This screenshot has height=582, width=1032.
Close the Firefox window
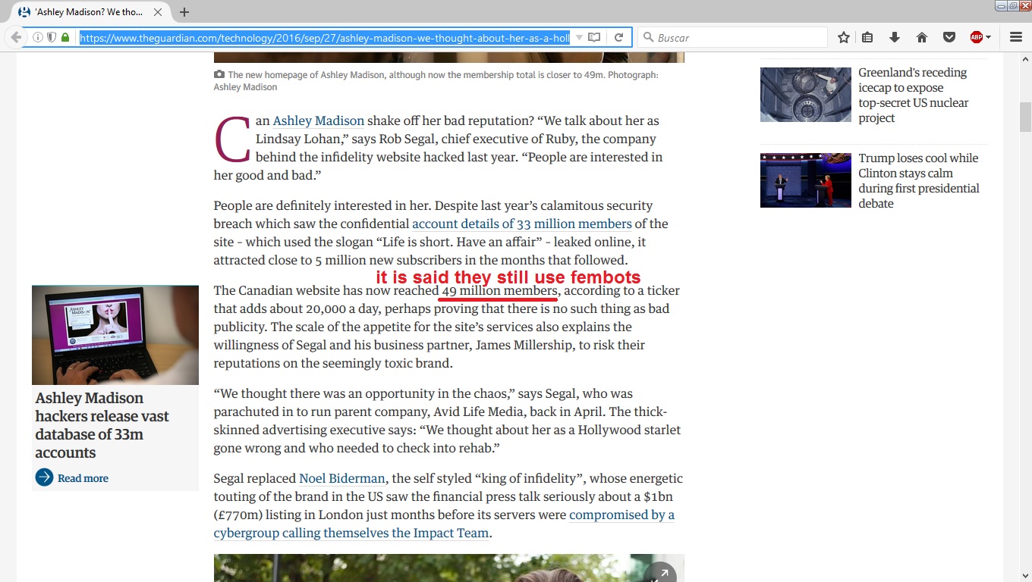pyautogui.click(x=1025, y=6)
